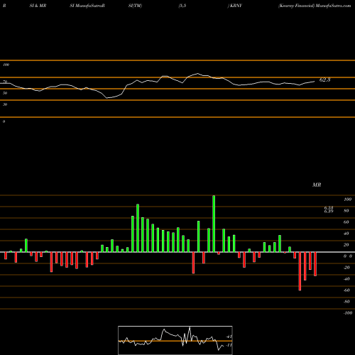
Task: Click the RSI axis label 70
Action: 5,82
